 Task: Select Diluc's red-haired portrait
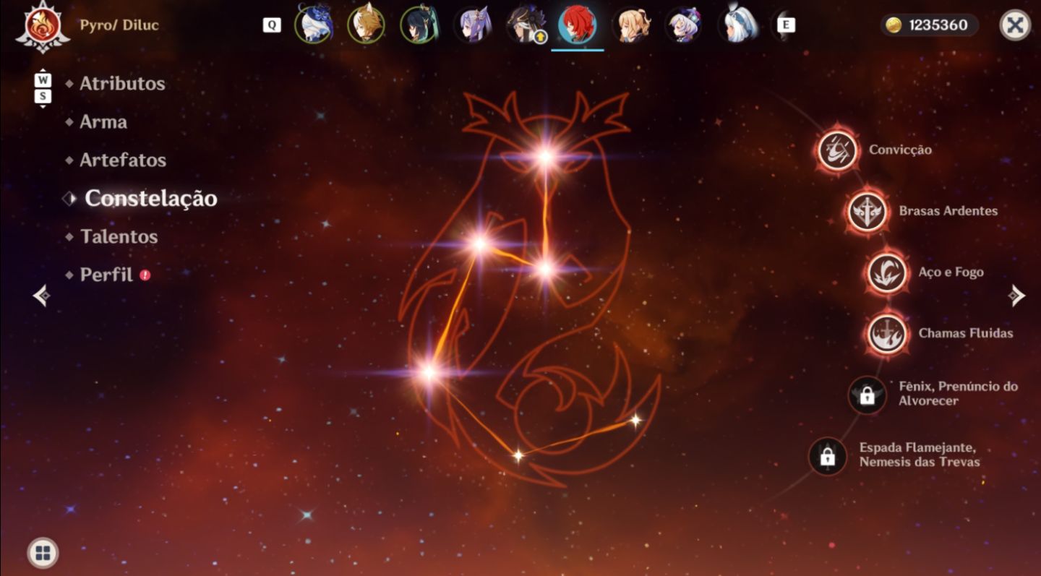(577, 25)
